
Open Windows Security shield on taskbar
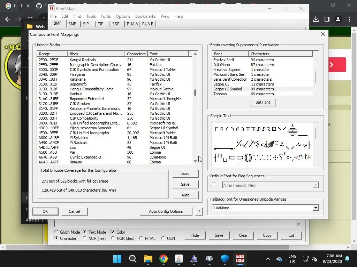(225, 259)
